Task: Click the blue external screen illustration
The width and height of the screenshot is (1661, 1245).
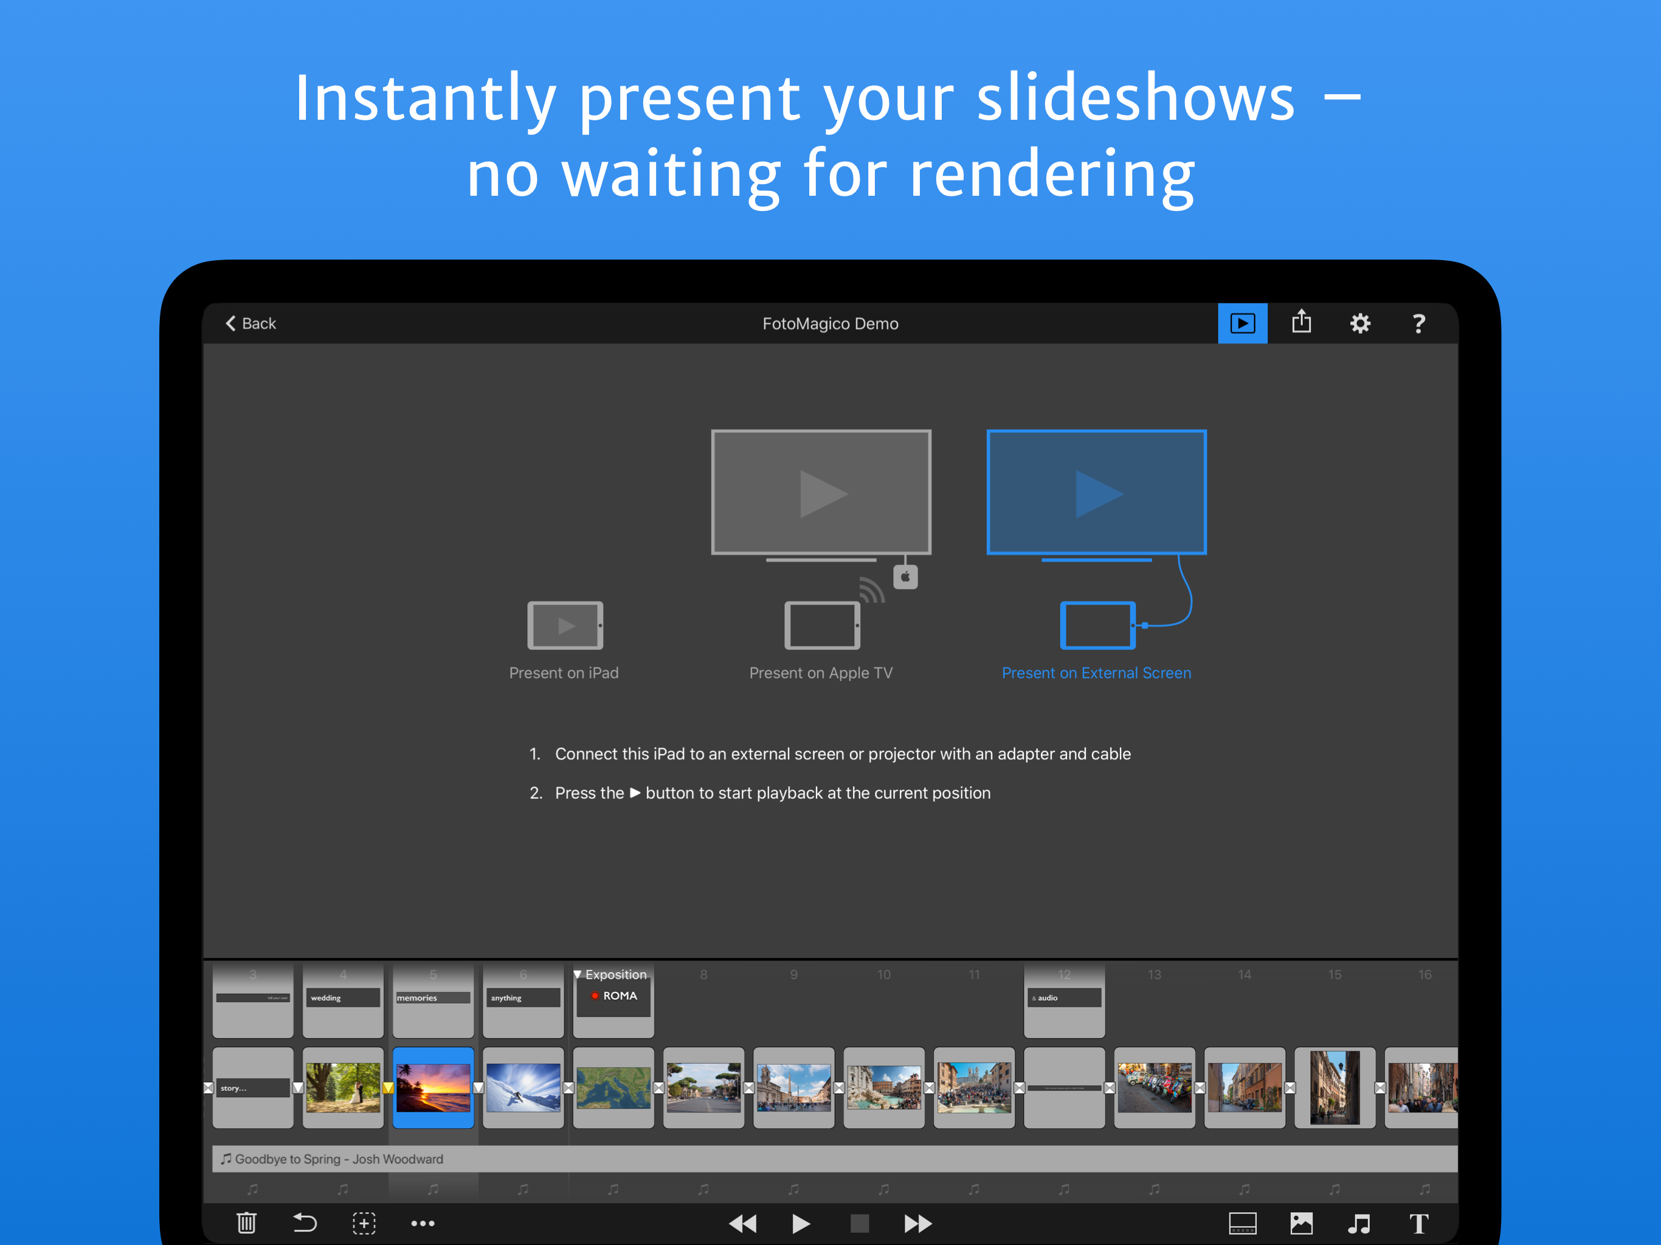Action: [x=1096, y=492]
